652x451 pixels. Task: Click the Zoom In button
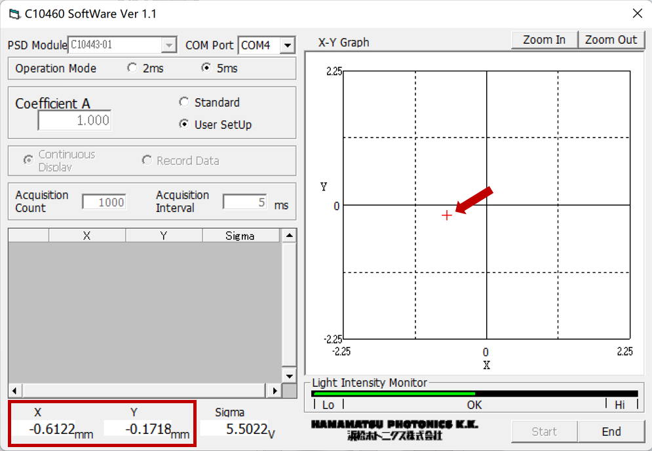pos(544,39)
